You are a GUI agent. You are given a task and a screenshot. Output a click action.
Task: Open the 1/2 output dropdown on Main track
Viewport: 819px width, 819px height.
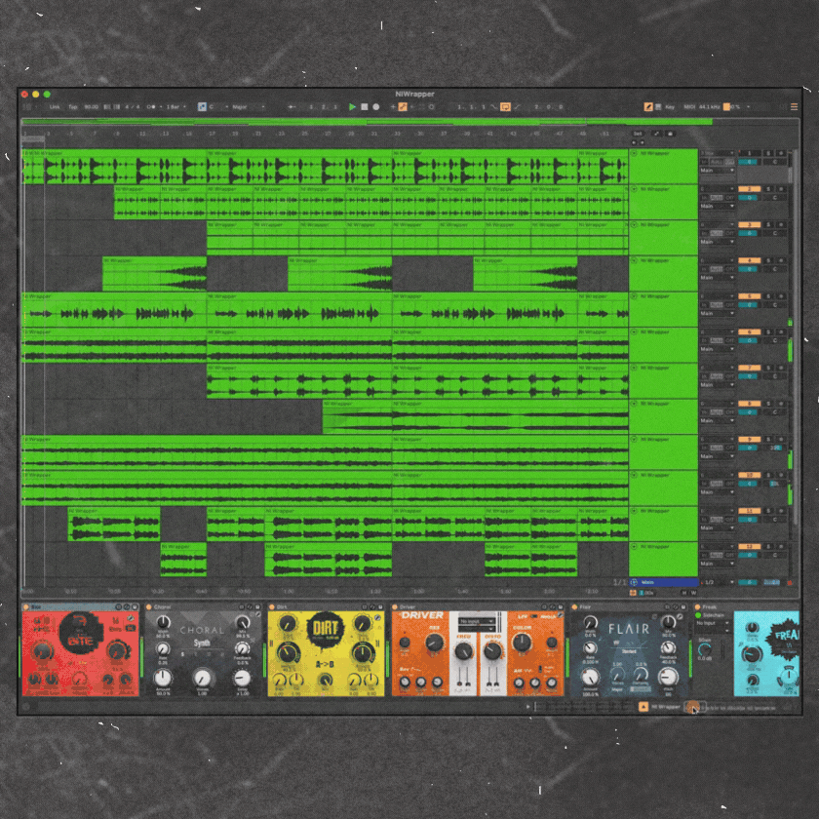[718, 582]
